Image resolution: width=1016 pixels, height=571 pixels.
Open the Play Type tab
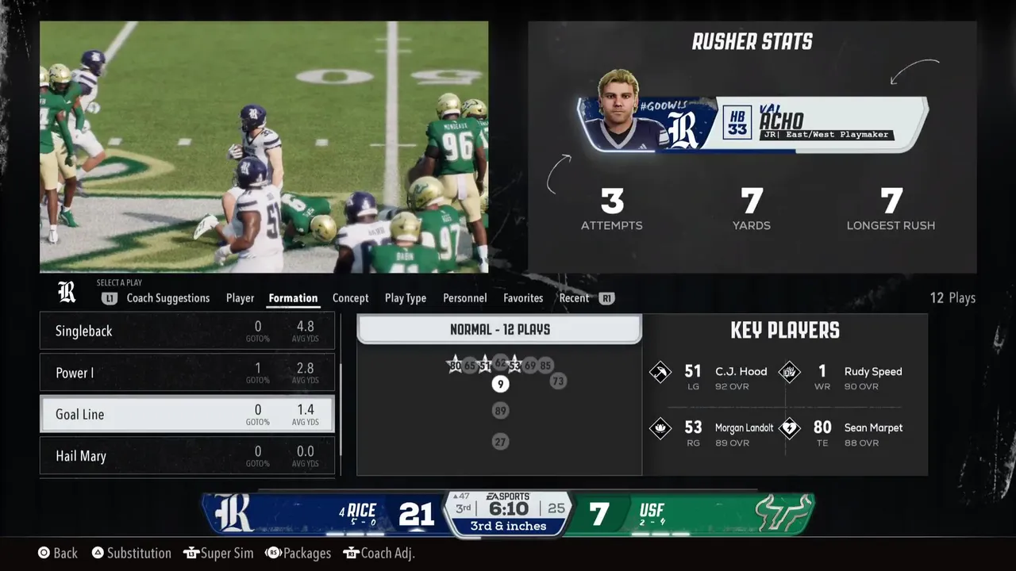[406, 298]
